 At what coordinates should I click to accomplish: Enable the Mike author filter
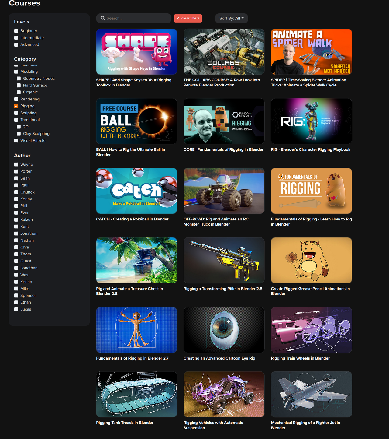16,289
